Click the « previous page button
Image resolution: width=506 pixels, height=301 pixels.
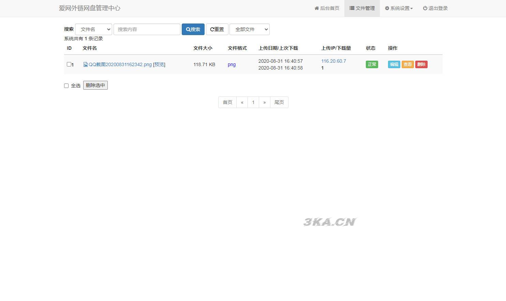tap(242, 102)
